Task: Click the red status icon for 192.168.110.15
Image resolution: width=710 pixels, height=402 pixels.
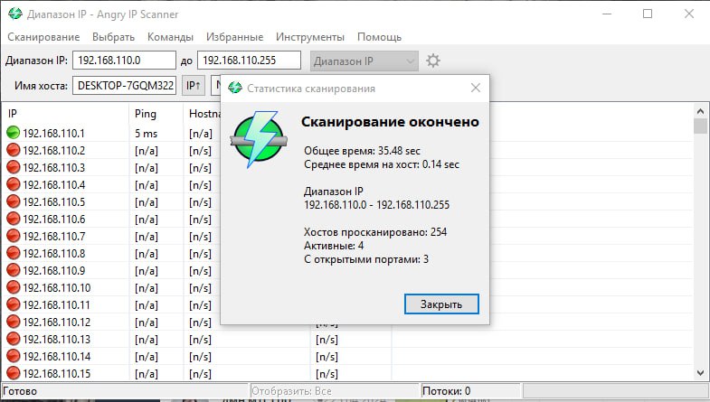Action: click(x=14, y=374)
